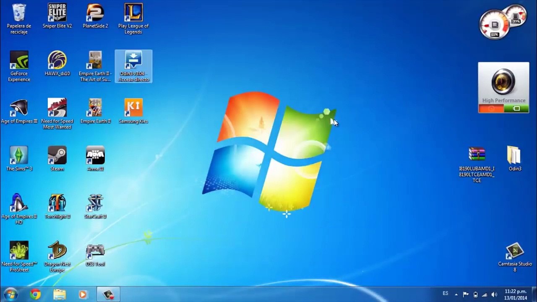This screenshot has height=302, width=537.
Task: Select the I8190LUBAMD1 WinRAR archive
Action: [x=477, y=165]
